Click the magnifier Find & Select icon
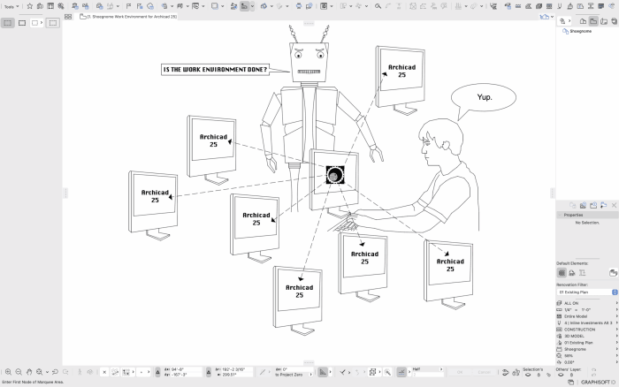Image resolution: width=619 pixels, height=387 pixels. [378, 6]
